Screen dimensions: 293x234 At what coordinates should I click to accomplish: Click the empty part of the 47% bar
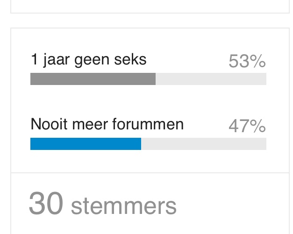click(204, 144)
